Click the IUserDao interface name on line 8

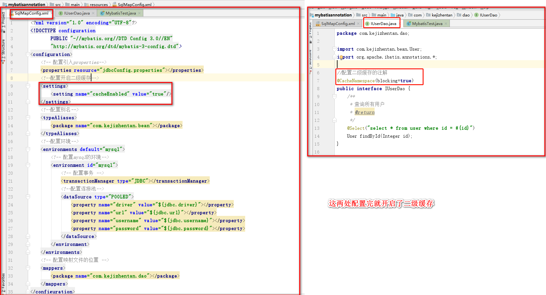pos(395,89)
